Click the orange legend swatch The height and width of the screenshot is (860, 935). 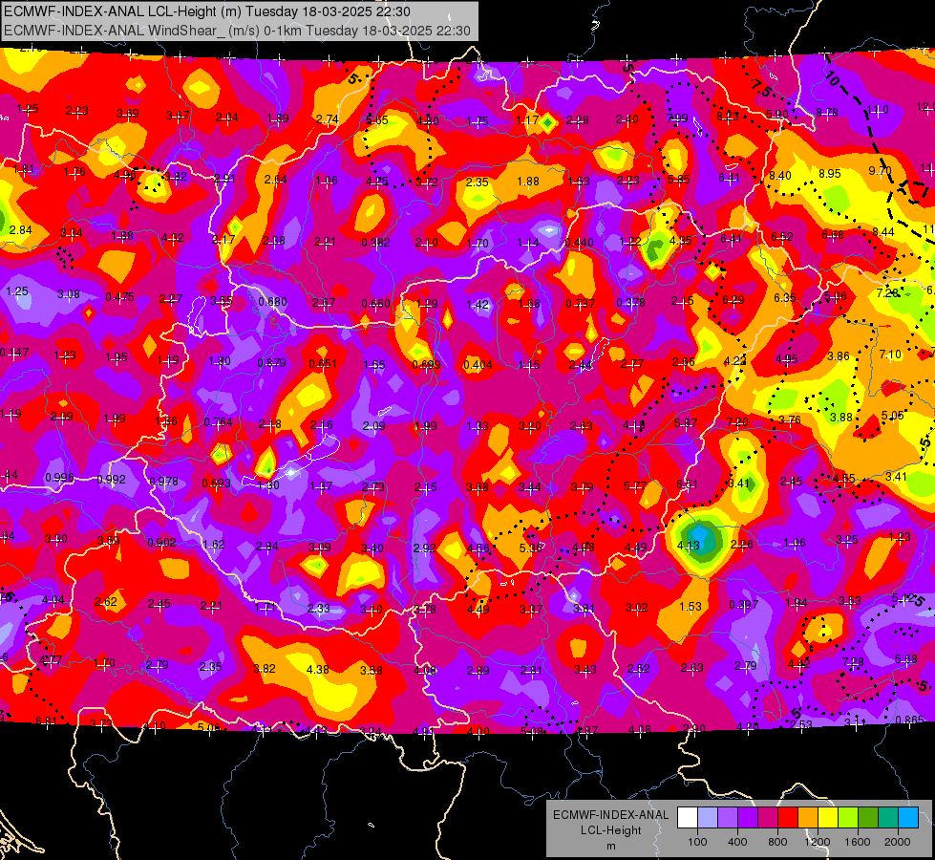808,817
